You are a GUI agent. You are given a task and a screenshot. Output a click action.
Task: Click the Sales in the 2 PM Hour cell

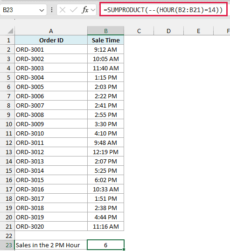pyautogui.click(x=51, y=245)
